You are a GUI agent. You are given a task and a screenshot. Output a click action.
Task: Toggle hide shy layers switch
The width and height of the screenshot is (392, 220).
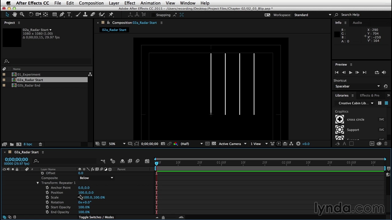(x=123, y=161)
